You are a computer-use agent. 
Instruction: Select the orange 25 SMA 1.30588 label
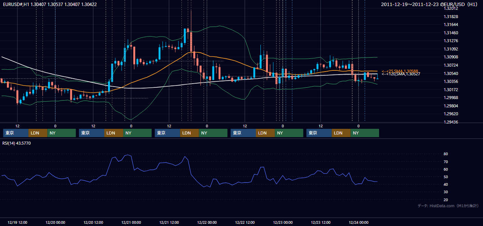[x=400, y=71]
